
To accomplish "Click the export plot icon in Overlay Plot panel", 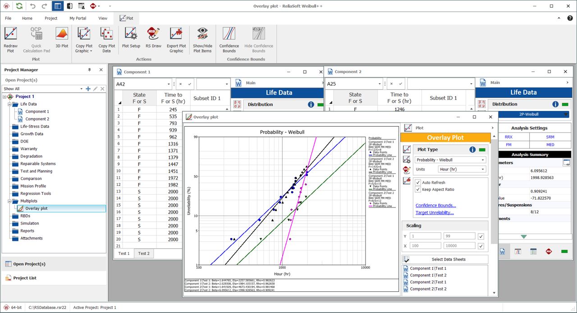I will [x=407, y=180].
